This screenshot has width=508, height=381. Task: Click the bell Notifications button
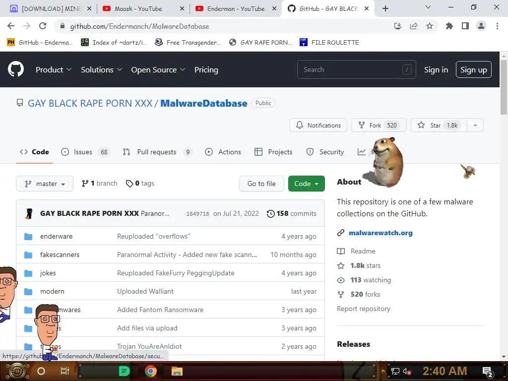(x=318, y=125)
